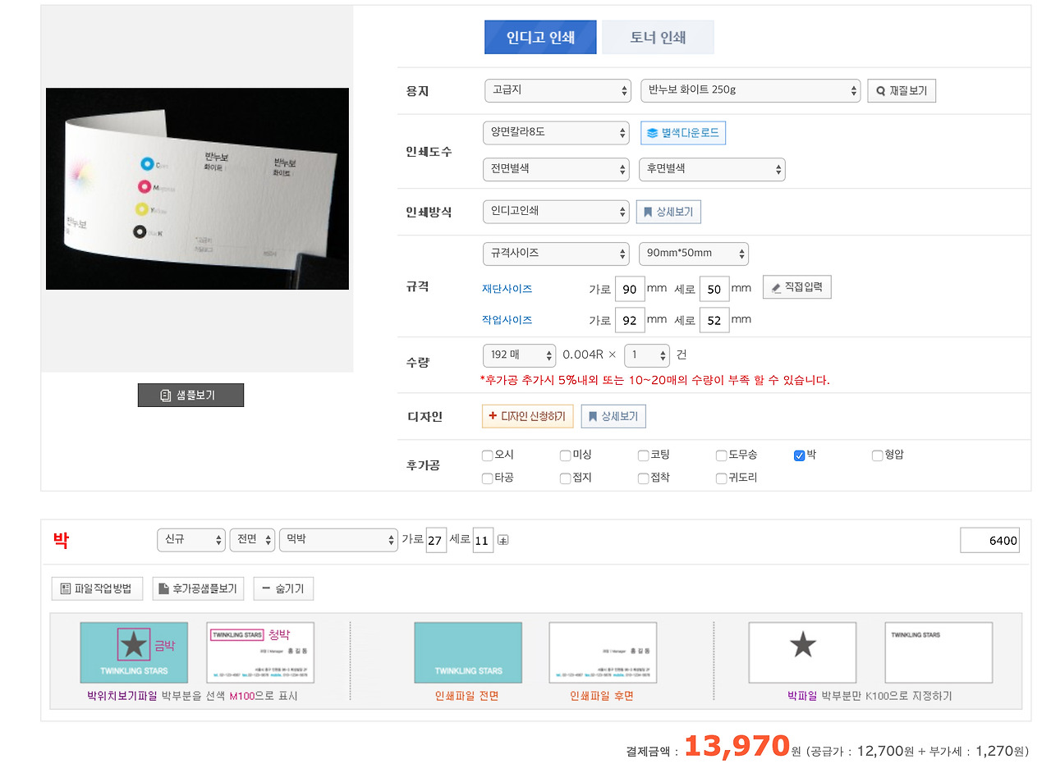Click the 작업사이즈 가로 field showing 92
Viewport: 1051px width, 773px height.
629,320
